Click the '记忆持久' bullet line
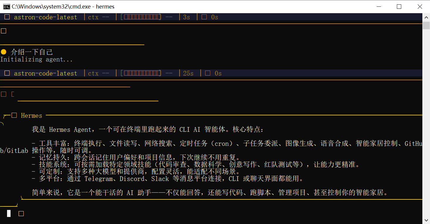The image size is (430, 224). point(136,158)
